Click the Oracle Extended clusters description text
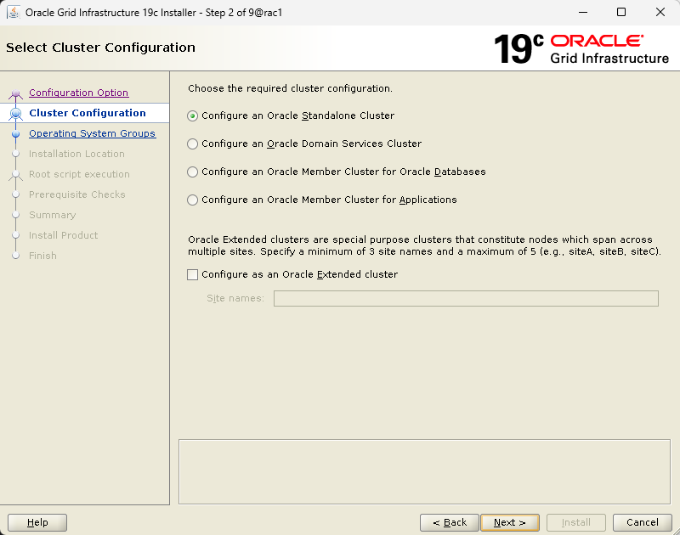 click(424, 245)
